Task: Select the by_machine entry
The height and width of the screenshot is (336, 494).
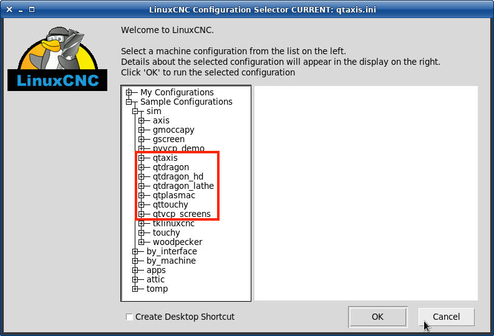Action: [x=171, y=261]
